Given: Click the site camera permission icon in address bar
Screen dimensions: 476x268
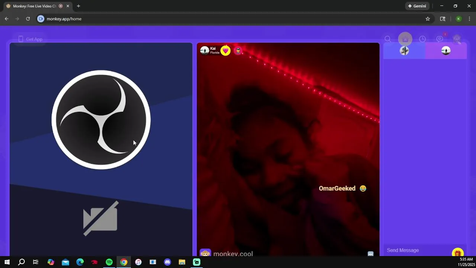Looking at the screenshot, I should [41, 19].
